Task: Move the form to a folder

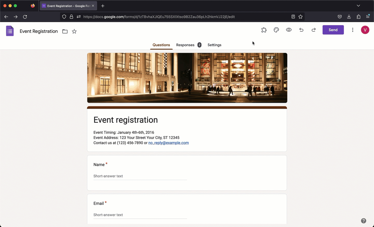Action: point(65,31)
